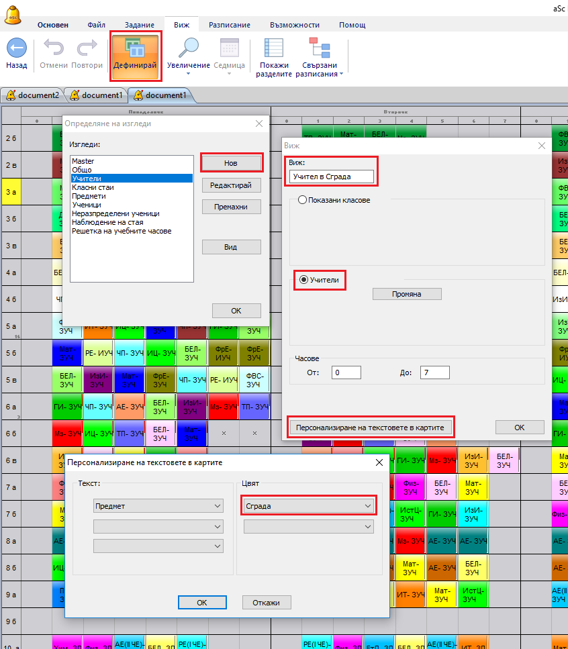Screen dimensions: 568x649
Task: Click the Покажи разделите icon
Action: click(273, 48)
